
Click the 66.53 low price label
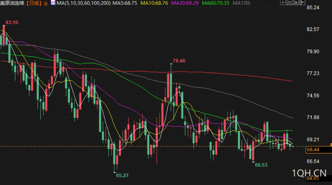point(261,165)
